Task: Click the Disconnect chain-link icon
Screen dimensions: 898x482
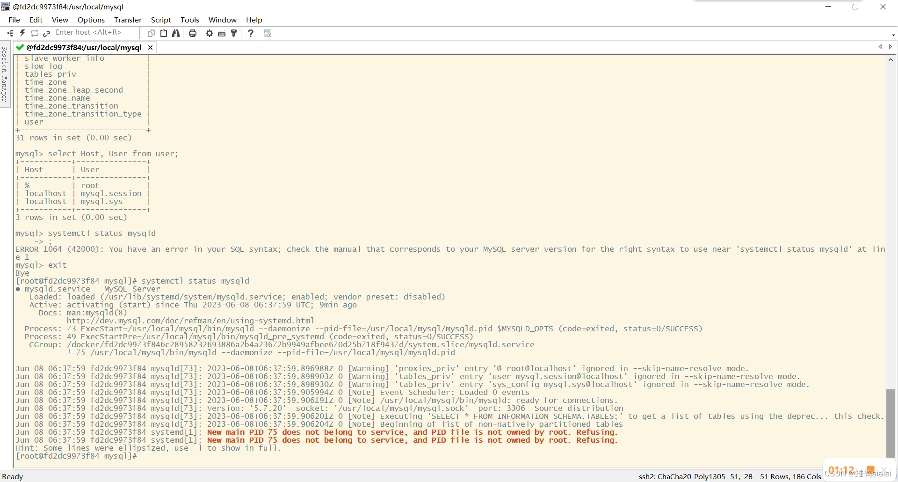Action: 46,33
